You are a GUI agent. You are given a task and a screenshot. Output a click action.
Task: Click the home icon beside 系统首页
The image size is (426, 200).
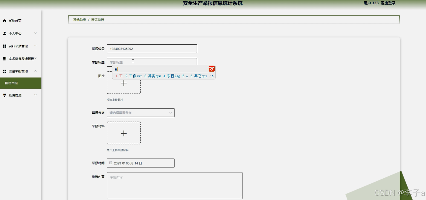pos(4,20)
